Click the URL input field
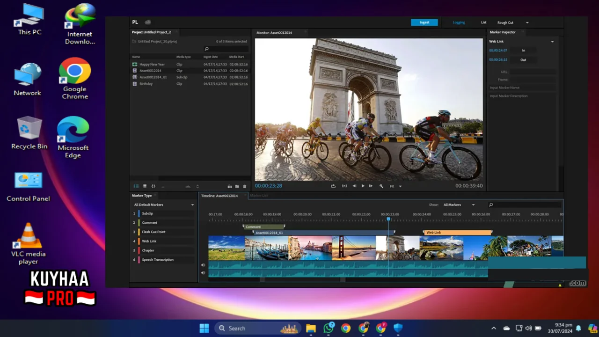Screen dimensions: 599x337 (533, 72)
